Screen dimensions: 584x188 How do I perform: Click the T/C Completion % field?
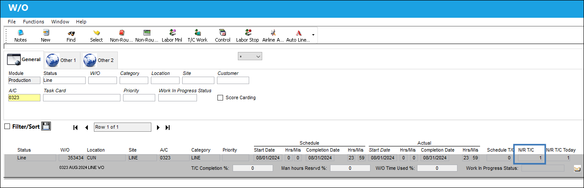pyautogui.click(x=252, y=168)
